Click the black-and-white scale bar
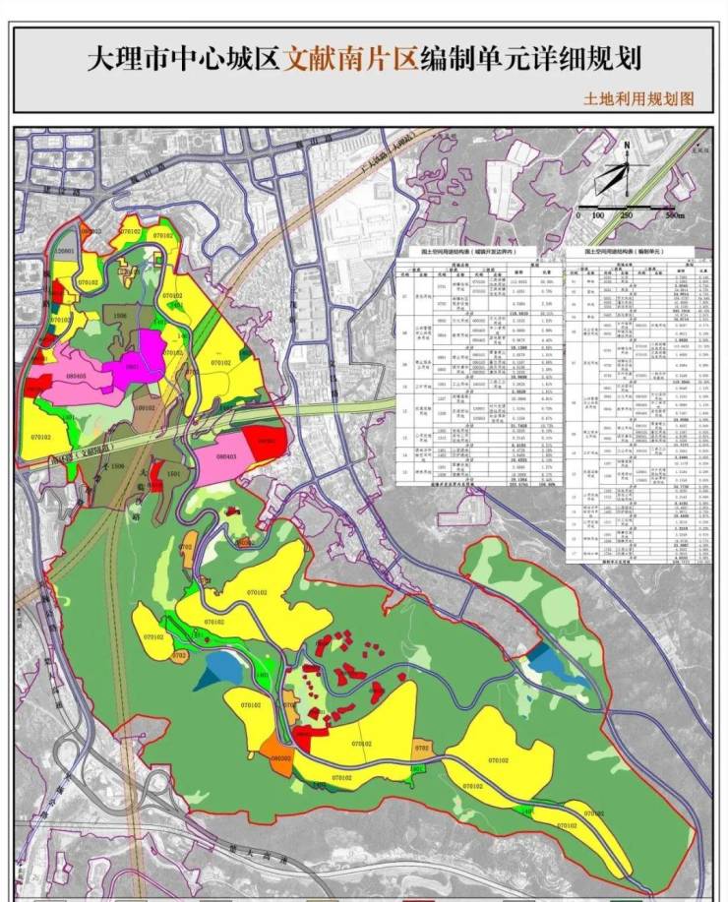Viewport: 728px width, 902px height. click(x=628, y=206)
